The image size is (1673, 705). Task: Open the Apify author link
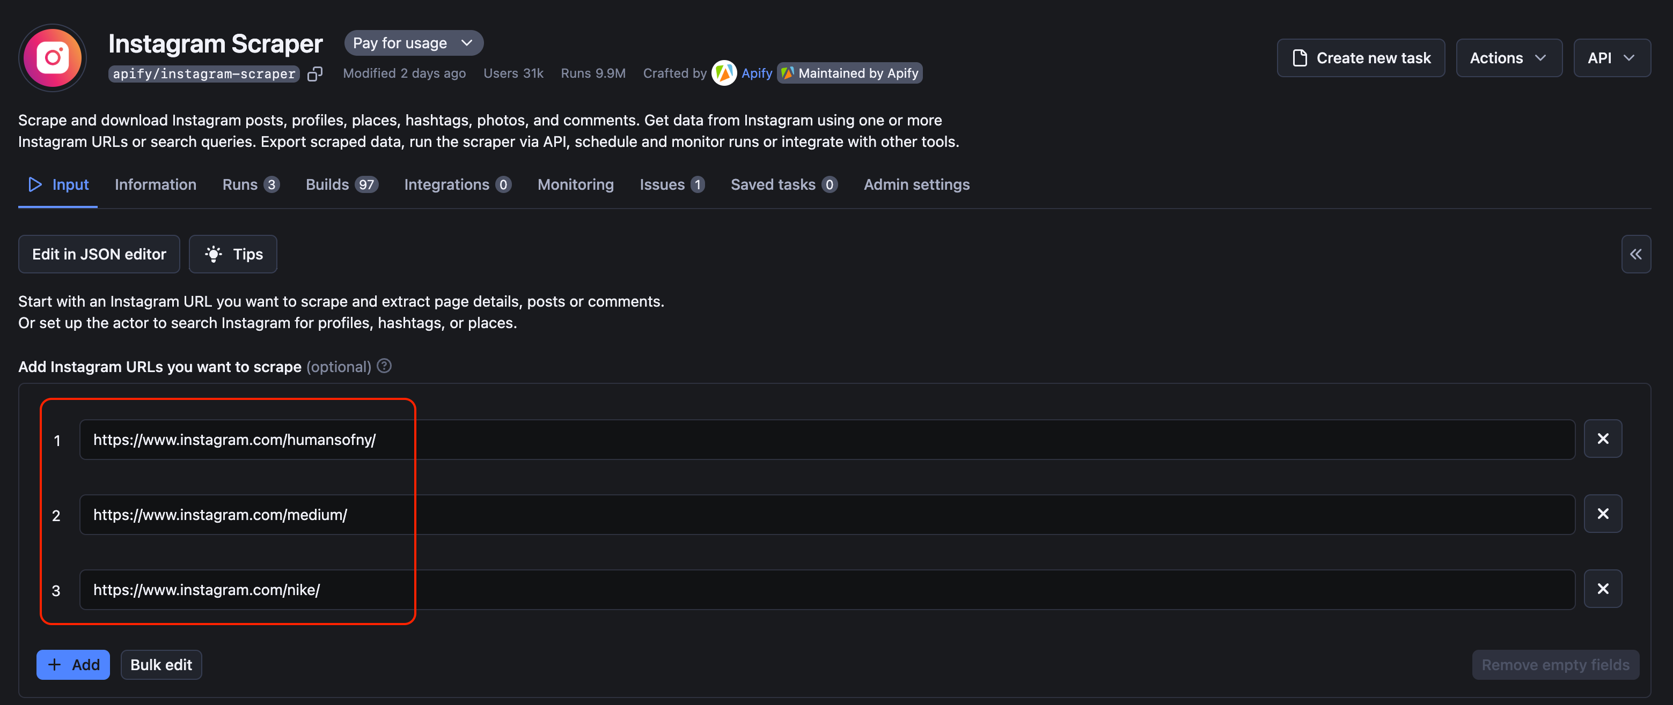point(757,73)
